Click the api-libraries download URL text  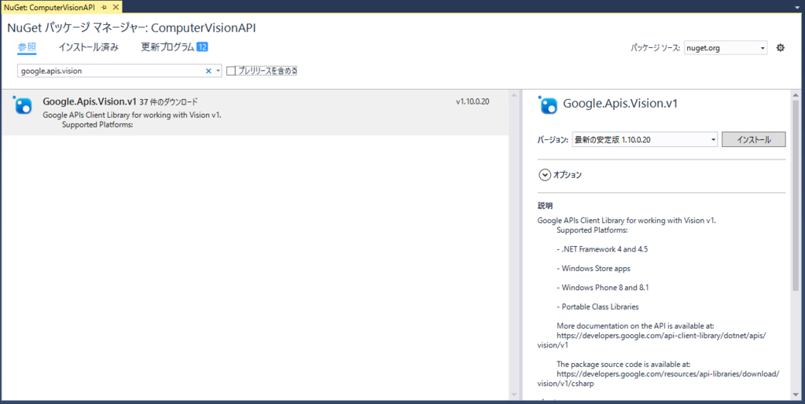[x=658, y=378]
